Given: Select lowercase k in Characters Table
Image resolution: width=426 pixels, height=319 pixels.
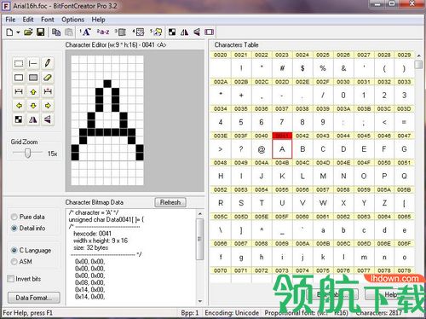Looking at the screenshot, I should click(x=323, y=257).
